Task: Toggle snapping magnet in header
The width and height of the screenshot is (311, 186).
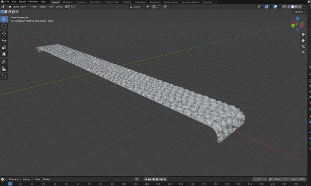Action: [x=154, y=7]
